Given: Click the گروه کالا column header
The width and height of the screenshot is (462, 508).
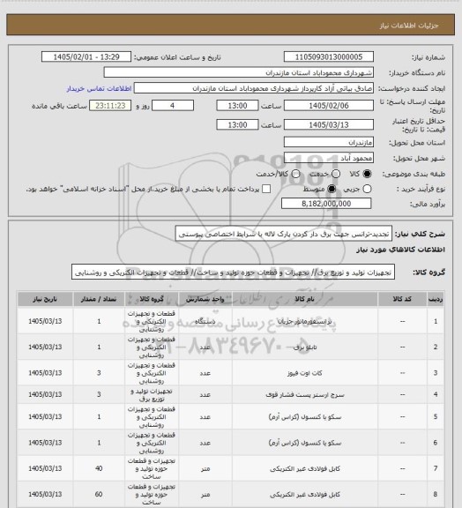Looking at the screenshot, I should pos(152,299).
